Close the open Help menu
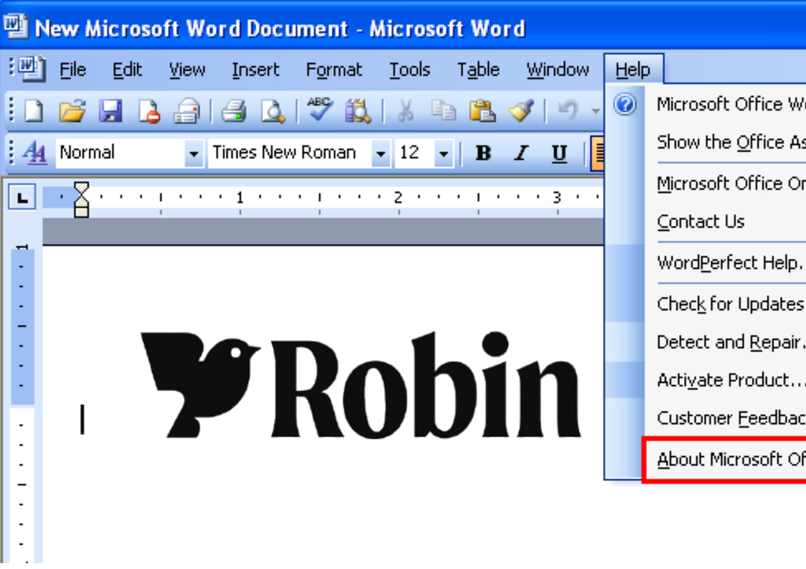 pyautogui.click(x=633, y=70)
